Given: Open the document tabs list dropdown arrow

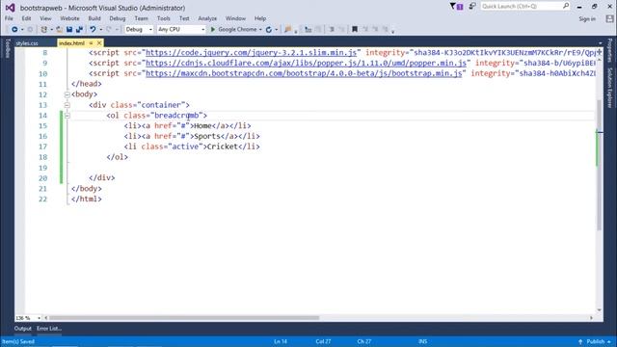Looking at the screenshot, I should tap(600, 43).
